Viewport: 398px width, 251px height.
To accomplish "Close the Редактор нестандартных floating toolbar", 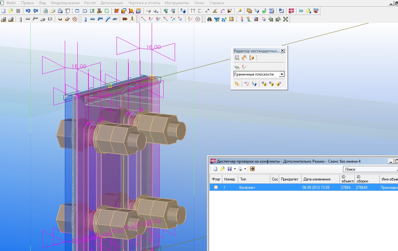I will point(282,51).
